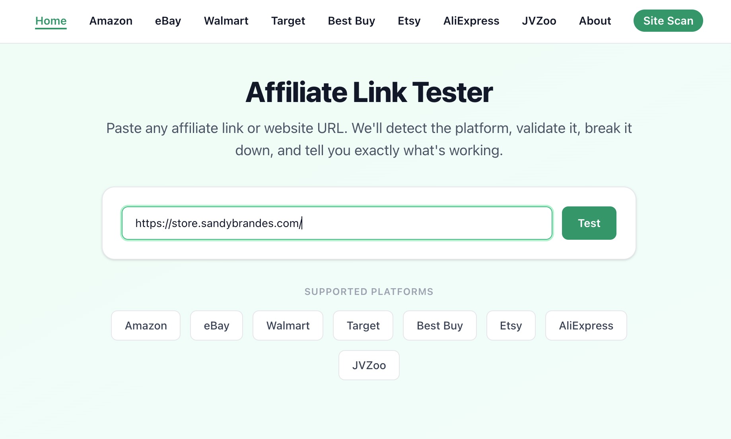
Task: Choose the Target supported platform
Action: (x=363, y=325)
